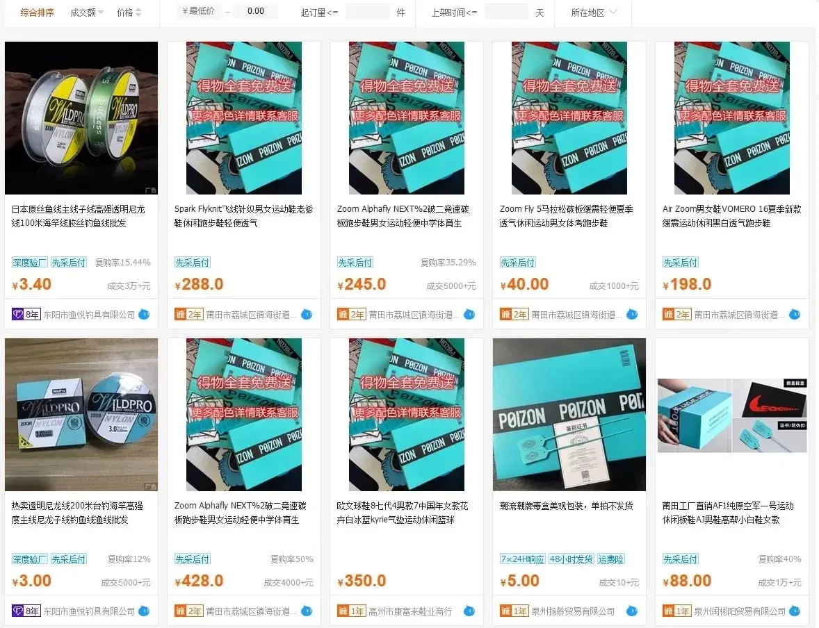The height and width of the screenshot is (628, 819).
Task: Click the 起订量 minimum order input field
Action: click(x=368, y=12)
